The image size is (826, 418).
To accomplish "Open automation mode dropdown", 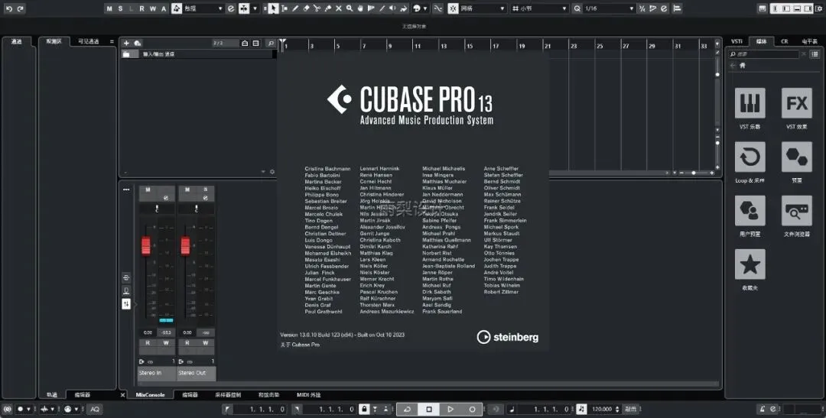I will click(203, 8).
